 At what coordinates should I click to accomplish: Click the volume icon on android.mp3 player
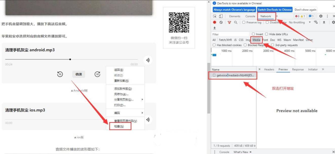pyautogui.click(x=147, y=60)
